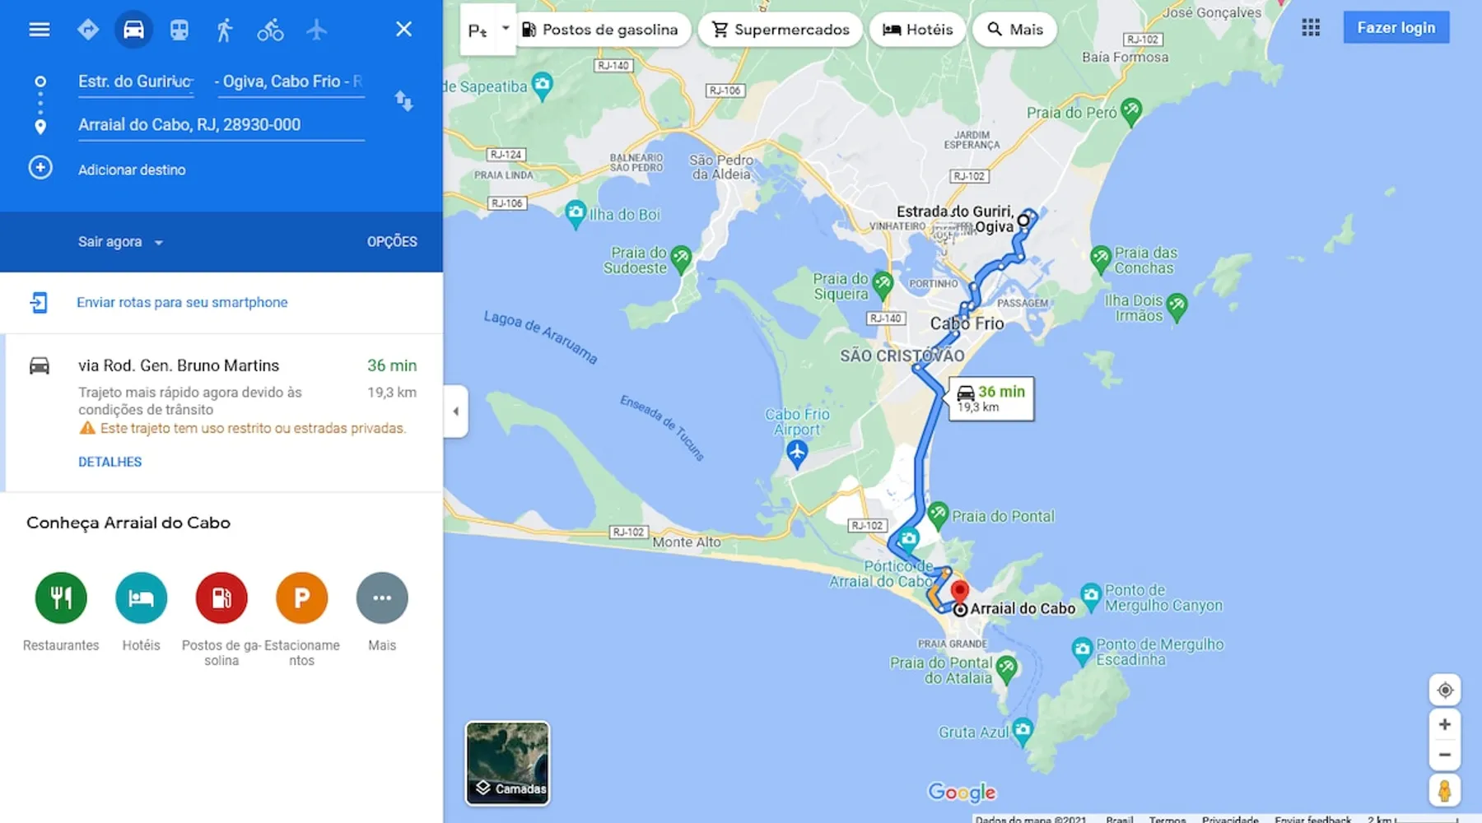Choose walking travel mode
This screenshot has height=823, width=1482.
coord(224,30)
